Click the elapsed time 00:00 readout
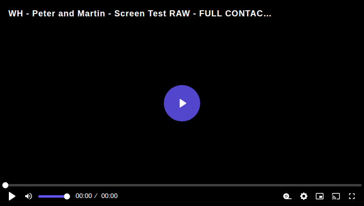The width and height of the screenshot is (364, 206). pyautogui.click(x=84, y=196)
